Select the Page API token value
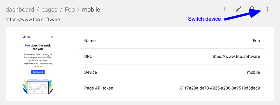The width and height of the screenshot is (280, 105). [x=220, y=88]
